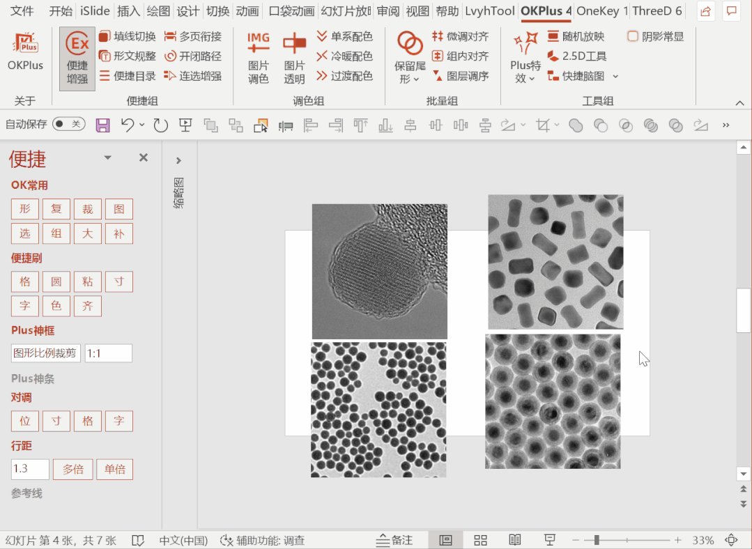The image size is (752, 549).
Task: Select the 组内对齐 tool
Action: (460, 56)
